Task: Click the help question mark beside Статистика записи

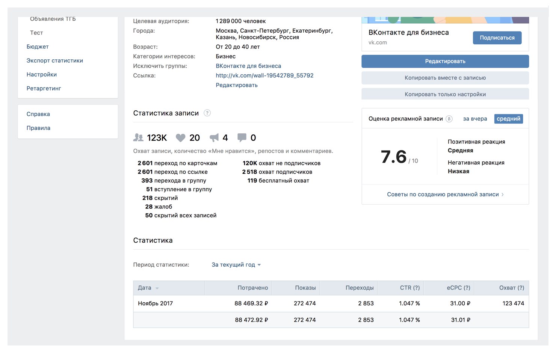Action: (207, 113)
